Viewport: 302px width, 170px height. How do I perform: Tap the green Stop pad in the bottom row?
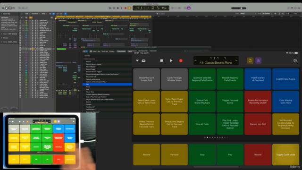click(x=202, y=154)
